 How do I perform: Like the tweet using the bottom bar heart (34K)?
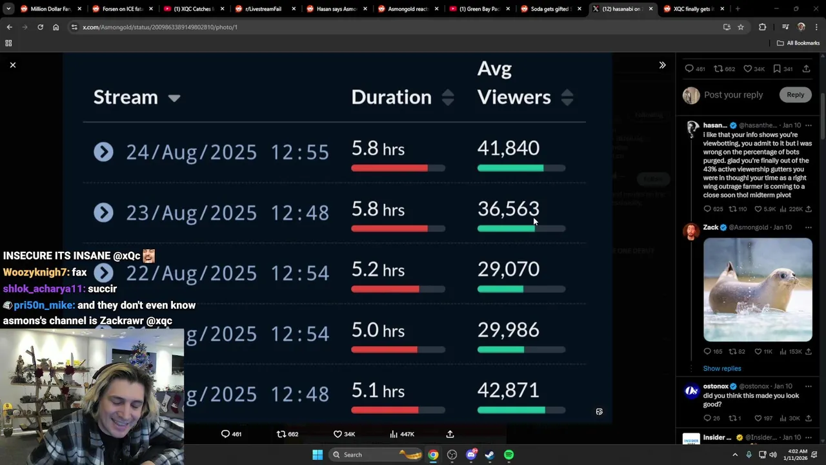click(337, 434)
